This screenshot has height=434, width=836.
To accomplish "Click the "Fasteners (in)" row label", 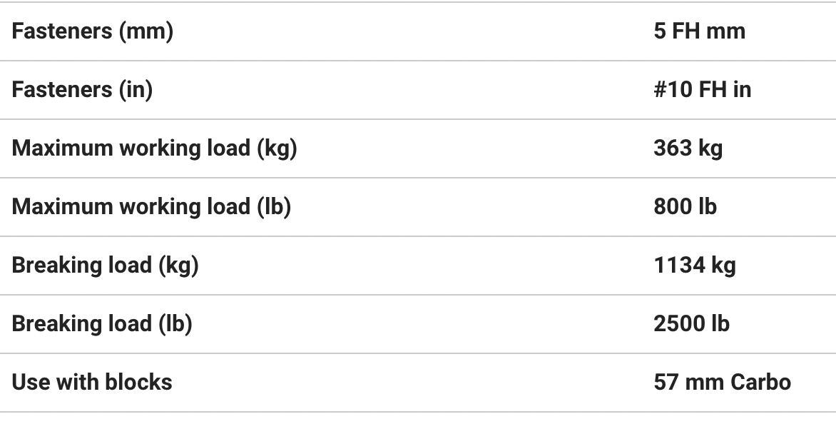I will [x=82, y=90].
